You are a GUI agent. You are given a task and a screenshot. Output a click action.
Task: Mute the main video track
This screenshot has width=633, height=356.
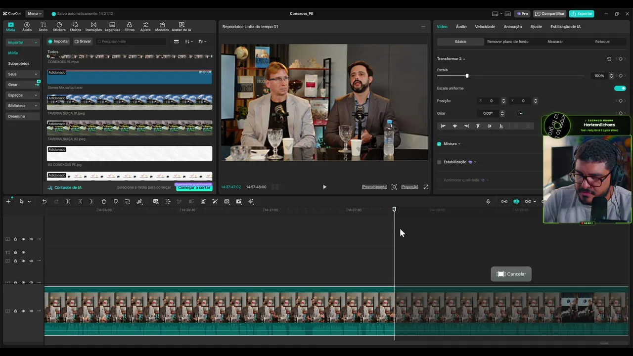(x=31, y=311)
